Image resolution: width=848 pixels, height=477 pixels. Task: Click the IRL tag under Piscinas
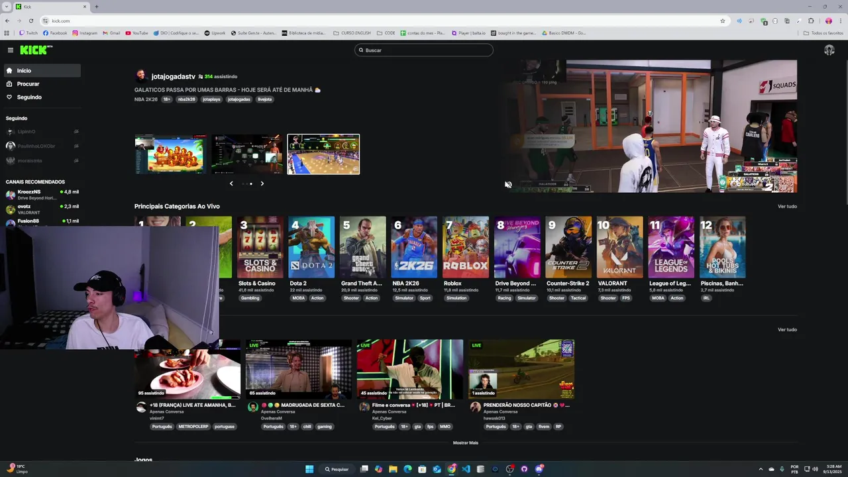point(706,298)
